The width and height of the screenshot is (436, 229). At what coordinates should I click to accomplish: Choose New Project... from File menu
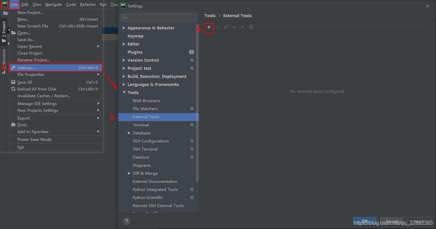[x=56, y=13]
